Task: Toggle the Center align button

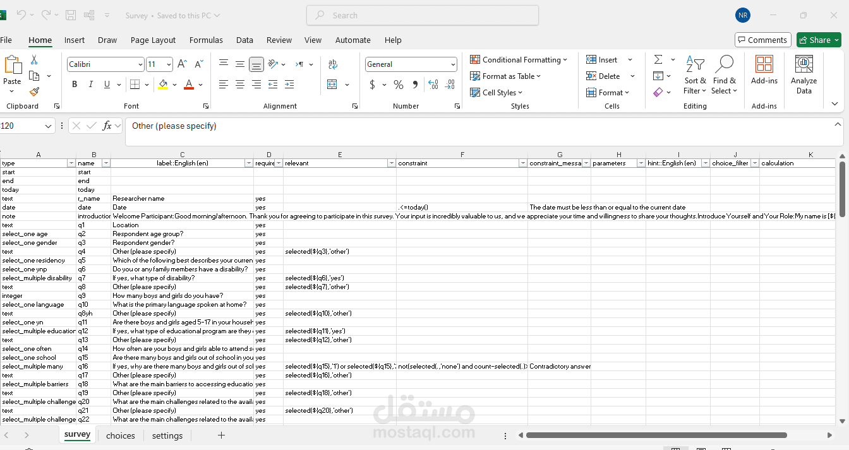Action: (240, 85)
